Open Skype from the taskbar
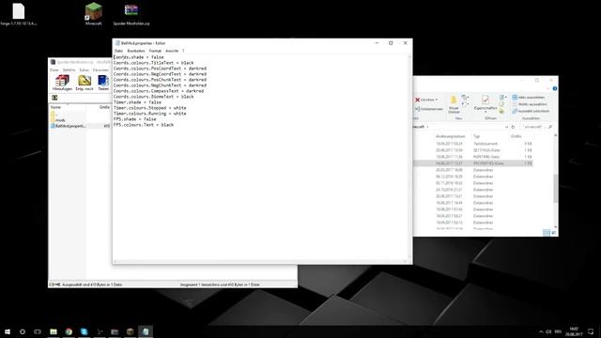Viewport: 601px width, 338px height. click(x=84, y=331)
